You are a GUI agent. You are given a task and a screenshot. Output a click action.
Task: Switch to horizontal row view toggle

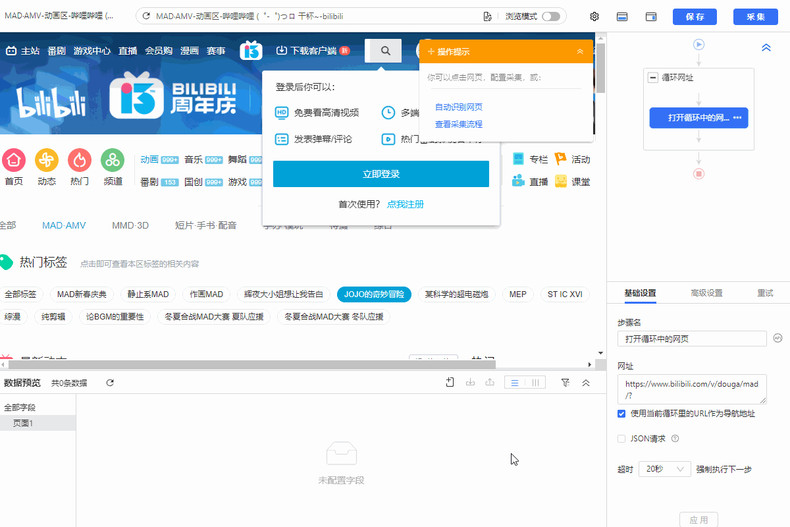click(x=515, y=383)
